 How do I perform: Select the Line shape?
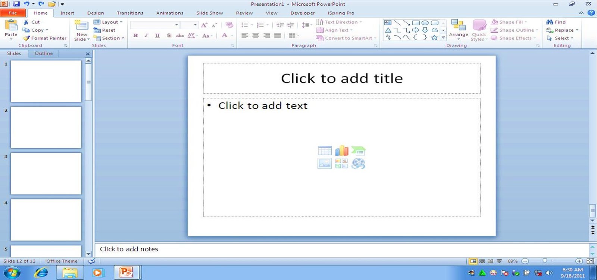397,23
